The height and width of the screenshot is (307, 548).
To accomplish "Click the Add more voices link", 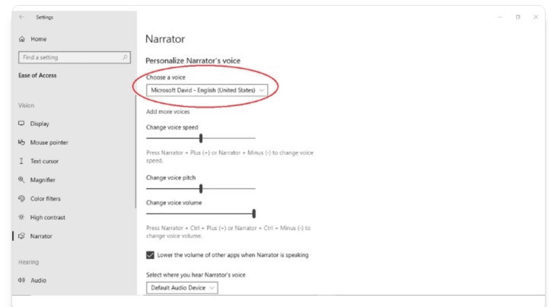I will click(x=168, y=112).
